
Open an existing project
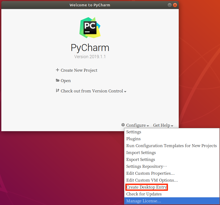click(x=66, y=81)
